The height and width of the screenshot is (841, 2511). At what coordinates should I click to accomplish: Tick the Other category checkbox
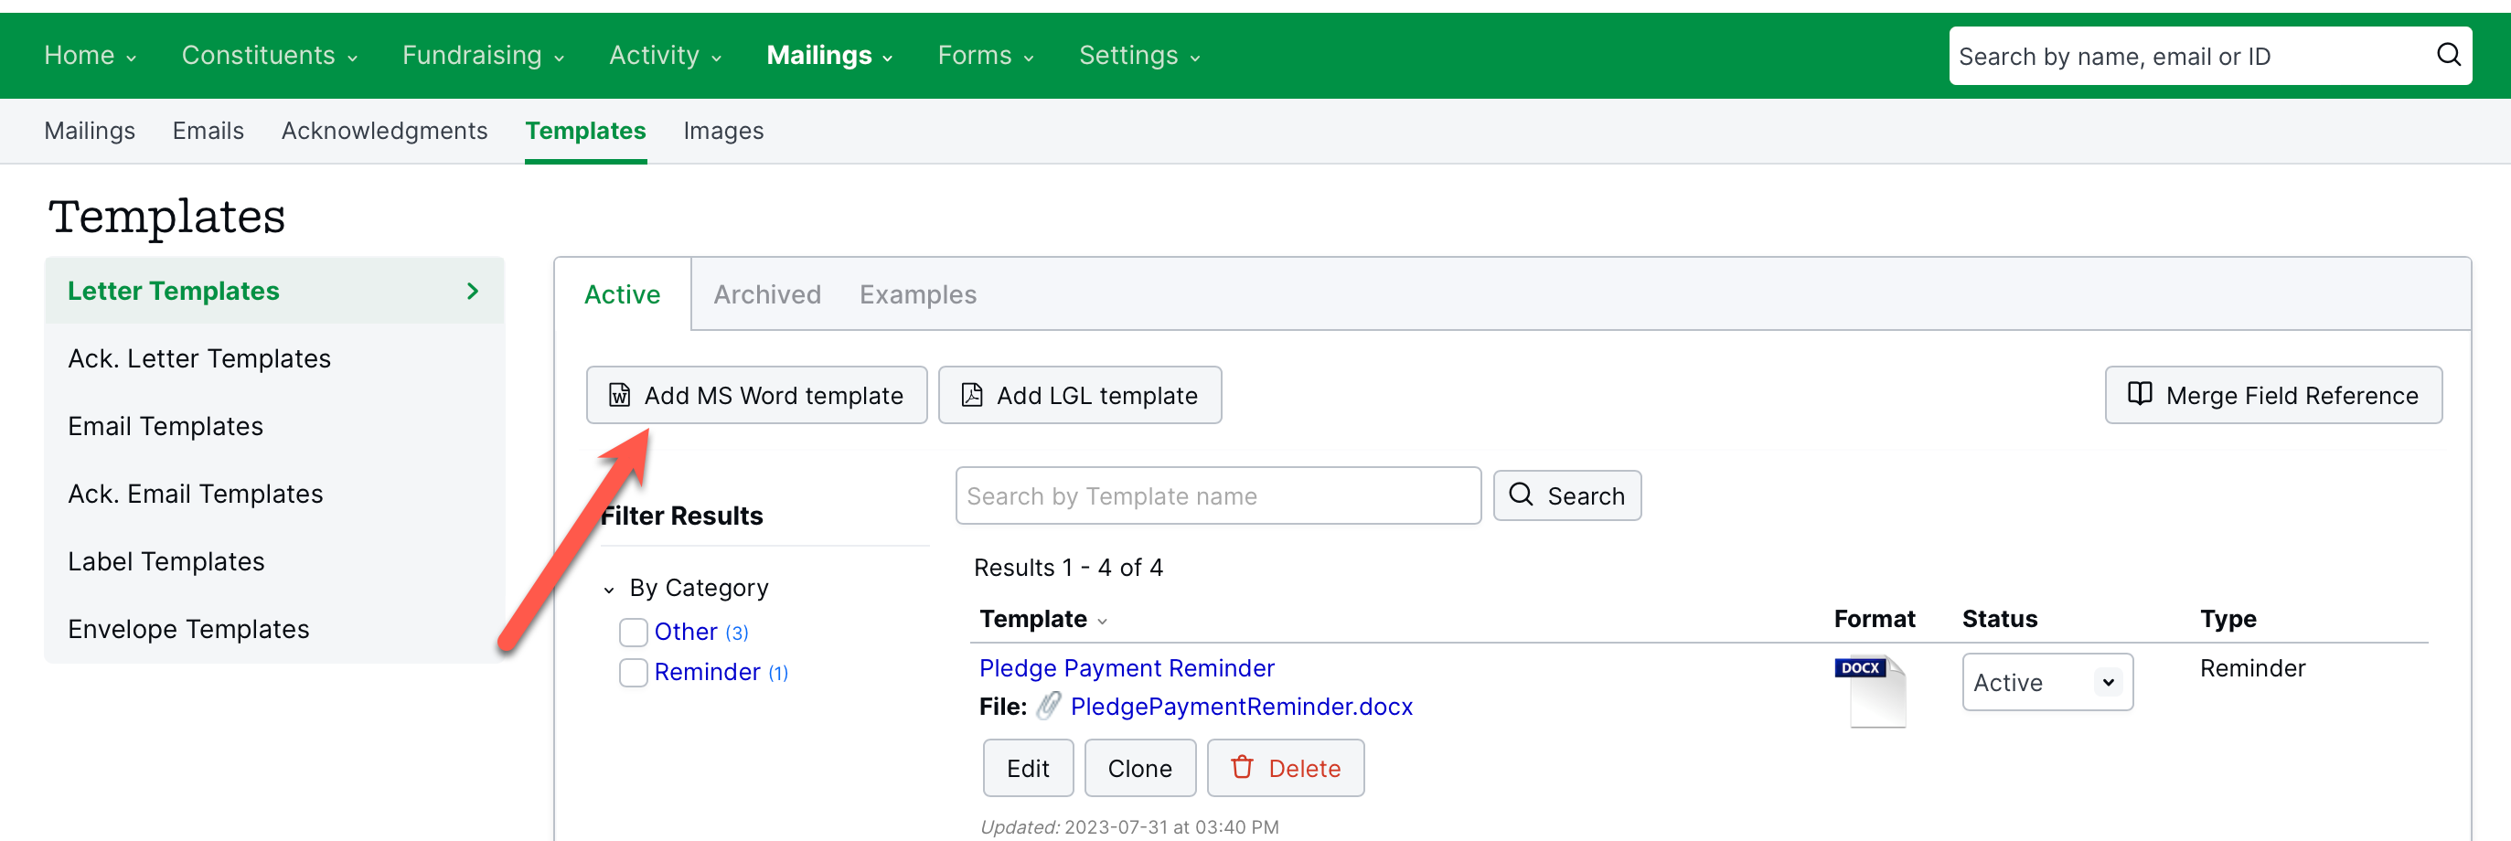coord(634,632)
